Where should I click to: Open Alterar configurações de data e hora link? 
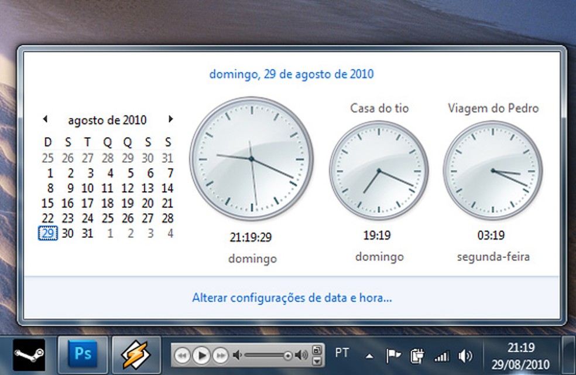pyautogui.click(x=292, y=298)
